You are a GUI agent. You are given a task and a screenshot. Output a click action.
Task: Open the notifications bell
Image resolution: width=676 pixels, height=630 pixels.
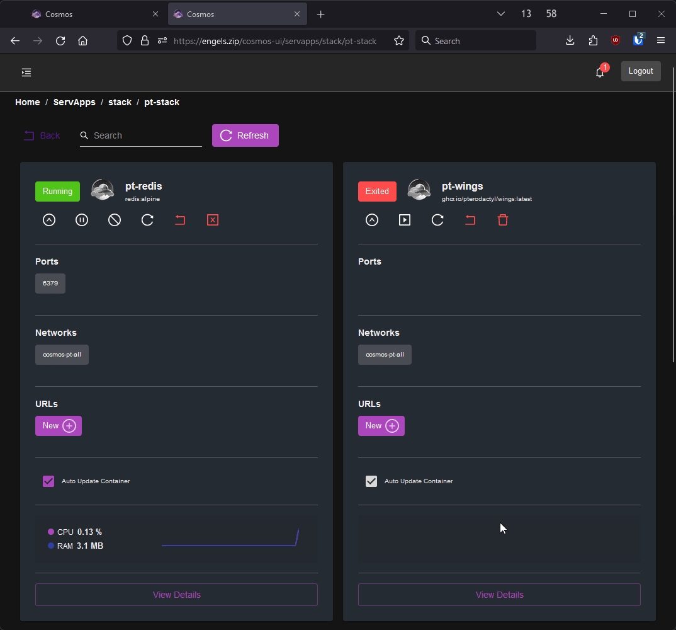coord(600,72)
